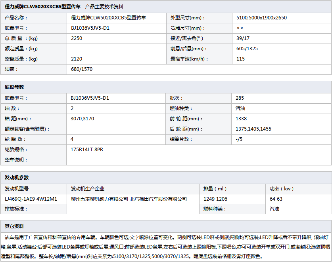Select front track value 1338

click(241, 119)
